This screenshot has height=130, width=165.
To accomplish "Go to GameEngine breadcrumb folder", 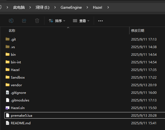I will point(71,7).
